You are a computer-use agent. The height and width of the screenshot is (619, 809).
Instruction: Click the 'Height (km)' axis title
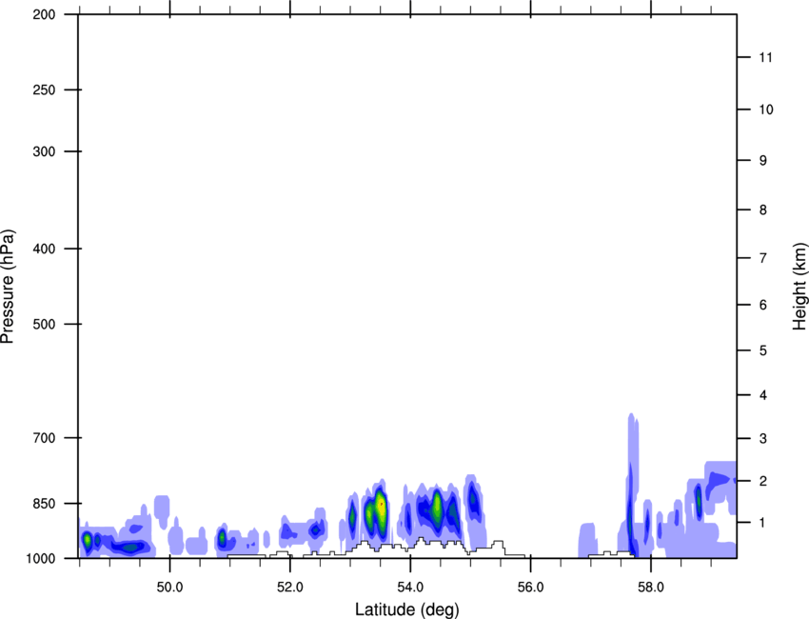(799, 286)
